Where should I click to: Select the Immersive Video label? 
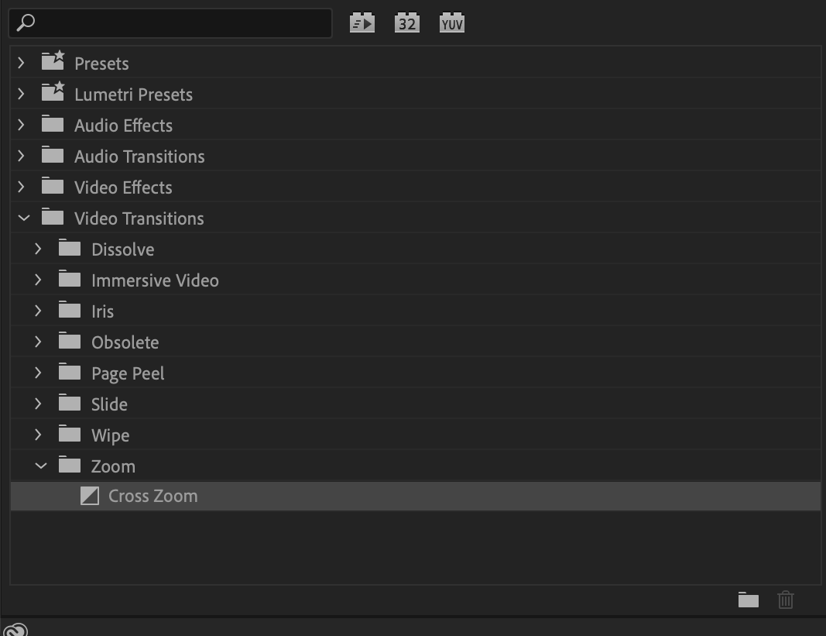tap(155, 280)
